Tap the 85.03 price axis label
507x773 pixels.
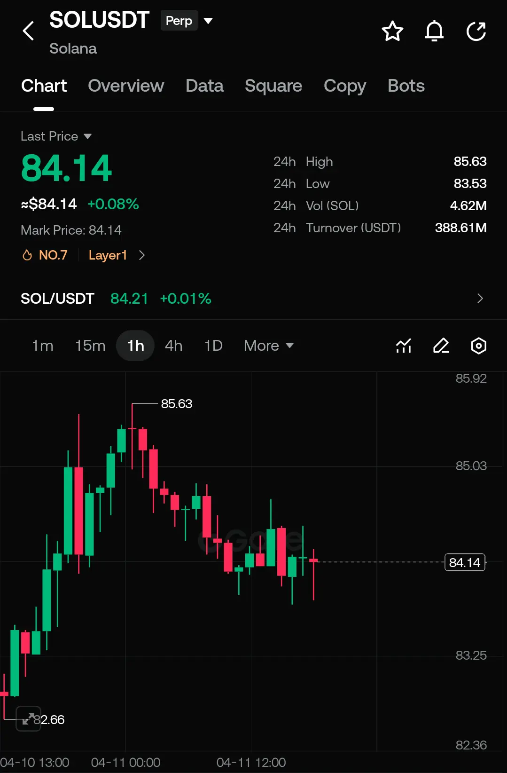471,466
